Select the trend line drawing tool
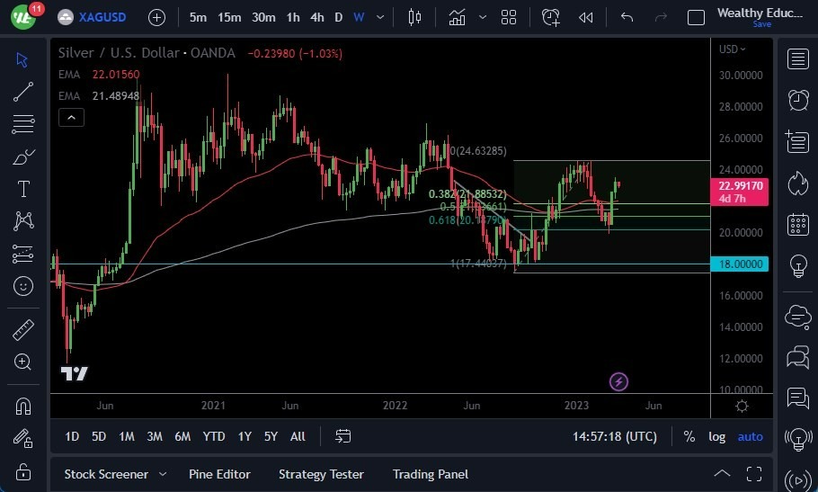This screenshot has width=818, height=492. click(x=23, y=91)
